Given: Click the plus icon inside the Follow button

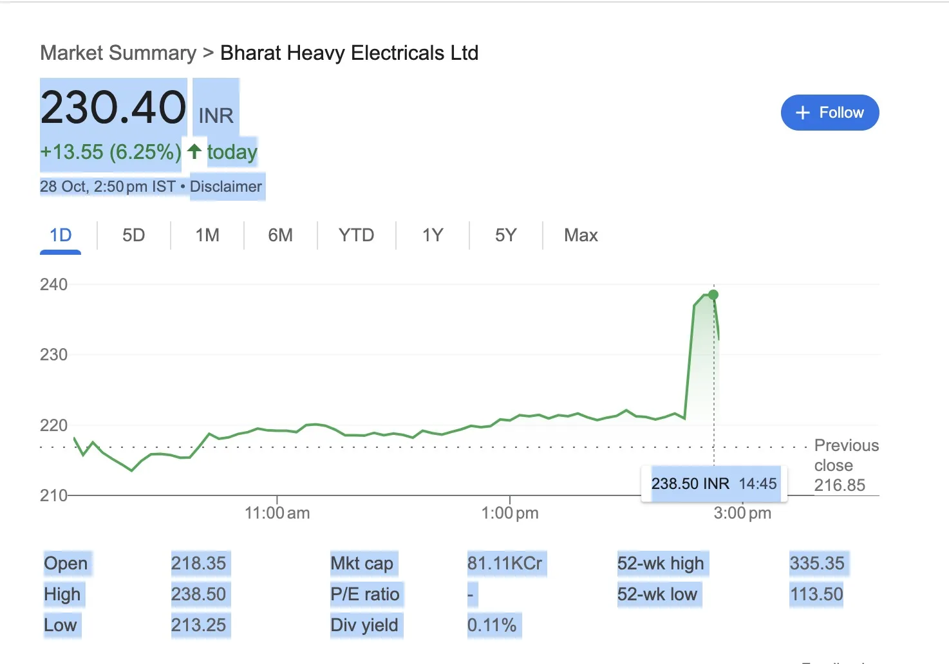Looking at the screenshot, I should point(802,112).
